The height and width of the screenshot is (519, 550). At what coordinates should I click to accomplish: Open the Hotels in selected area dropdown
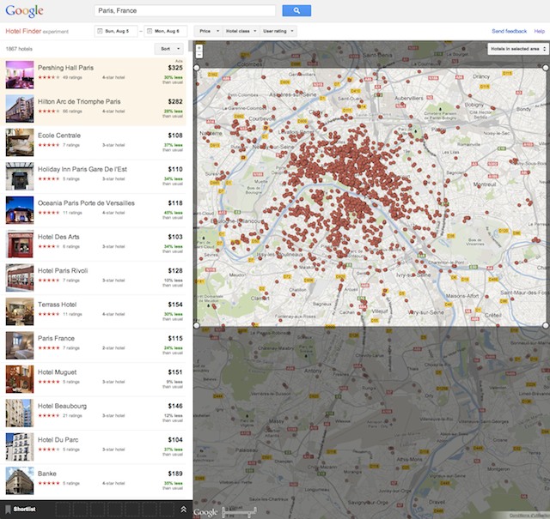tap(517, 49)
